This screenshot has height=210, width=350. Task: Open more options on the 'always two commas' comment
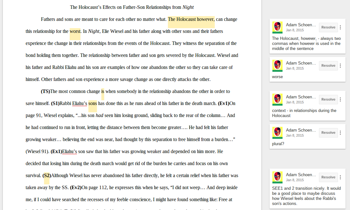(340, 27)
